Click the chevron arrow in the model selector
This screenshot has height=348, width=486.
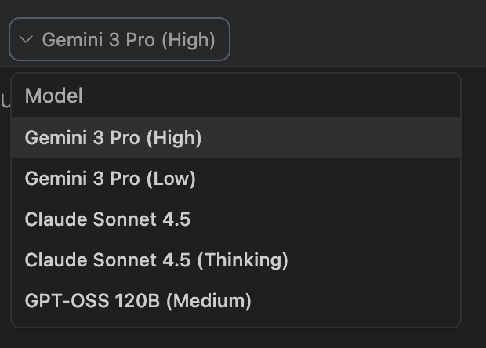click(25, 40)
